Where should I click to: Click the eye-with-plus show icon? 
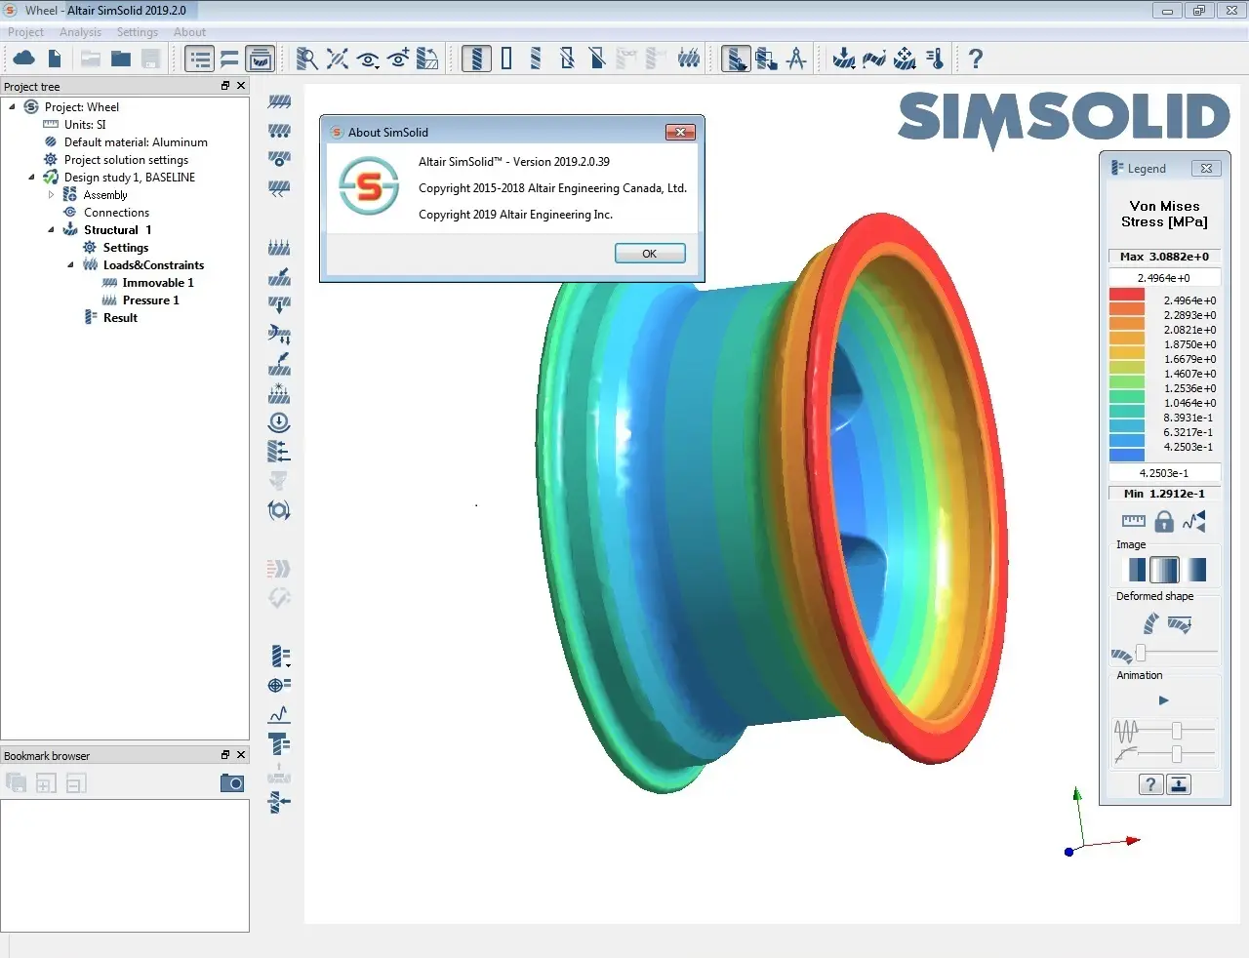(x=398, y=59)
